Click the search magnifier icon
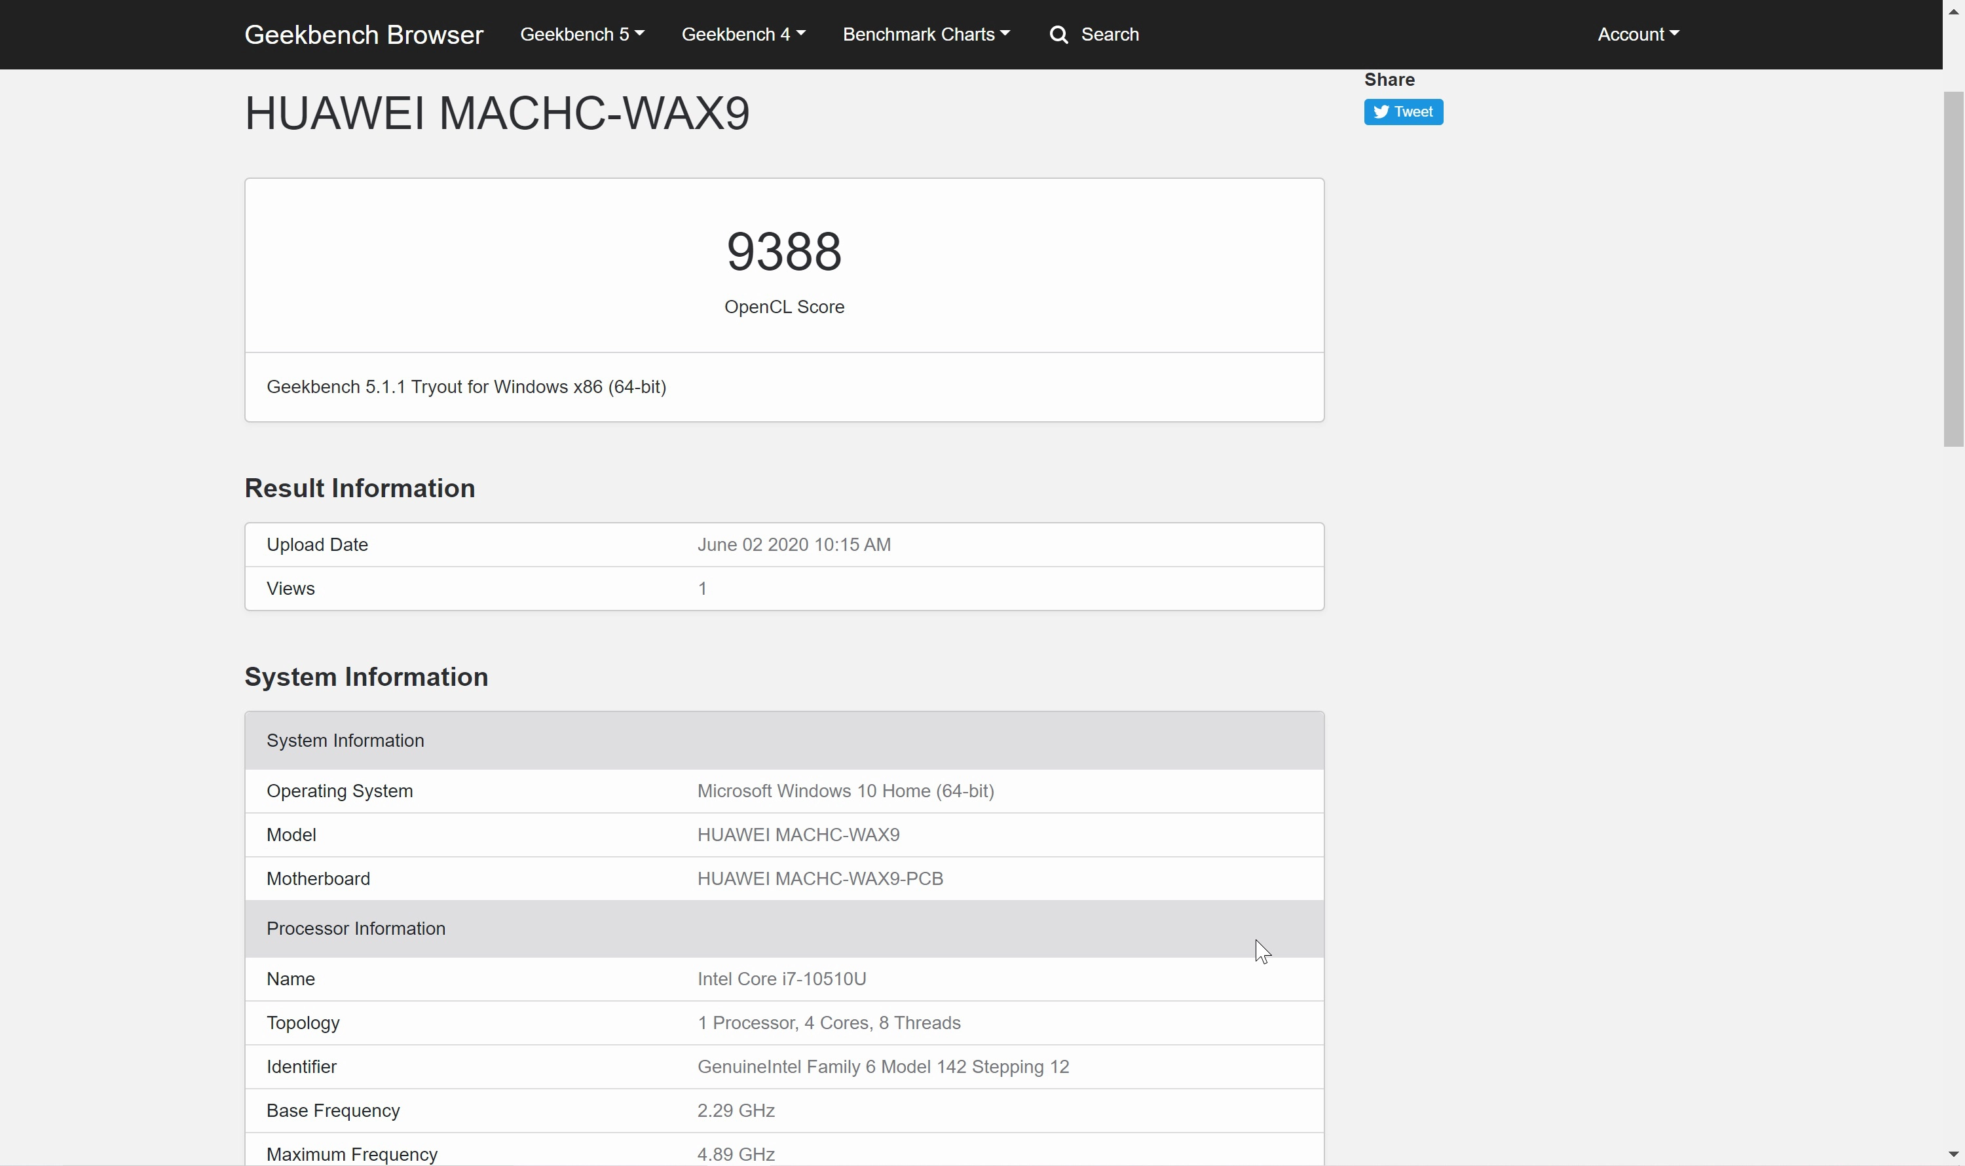The width and height of the screenshot is (1965, 1166). 1058,35
